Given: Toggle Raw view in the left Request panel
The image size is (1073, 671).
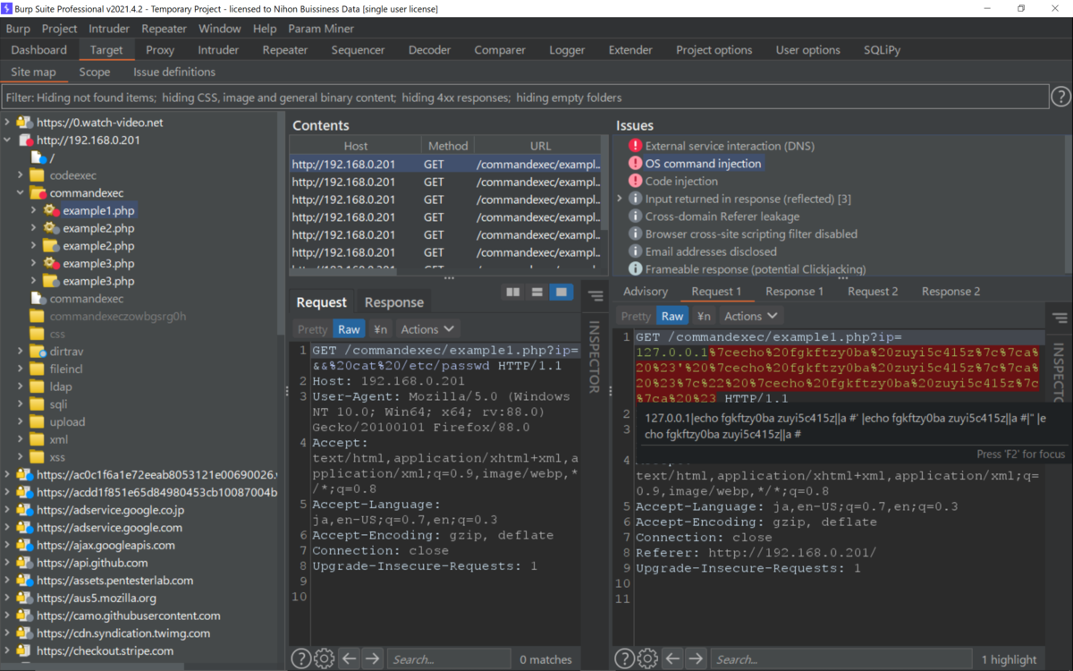Looking at the screenshot, I should click(349, 329).
